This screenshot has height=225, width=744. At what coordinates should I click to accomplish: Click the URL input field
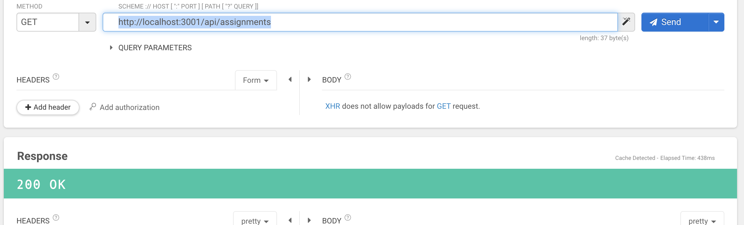click(360, 22)
